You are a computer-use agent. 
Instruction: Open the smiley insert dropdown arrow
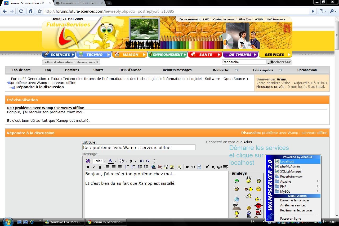126,161
